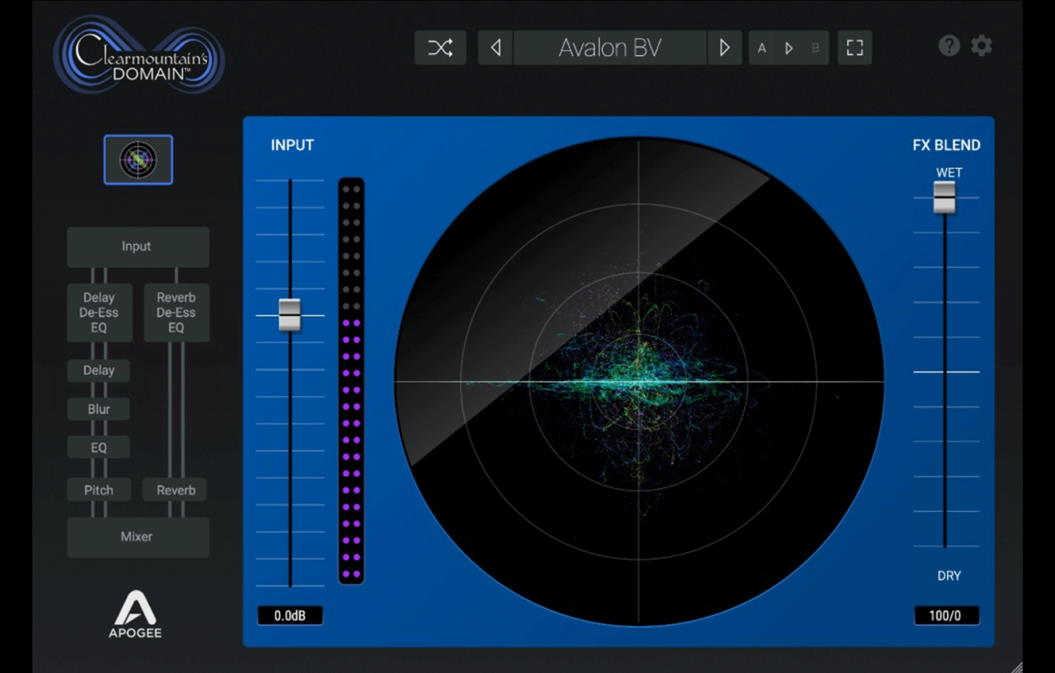This screenshot has width=1055, height=673.
Task: Click the Apogee logo
Action: [136, 614]
